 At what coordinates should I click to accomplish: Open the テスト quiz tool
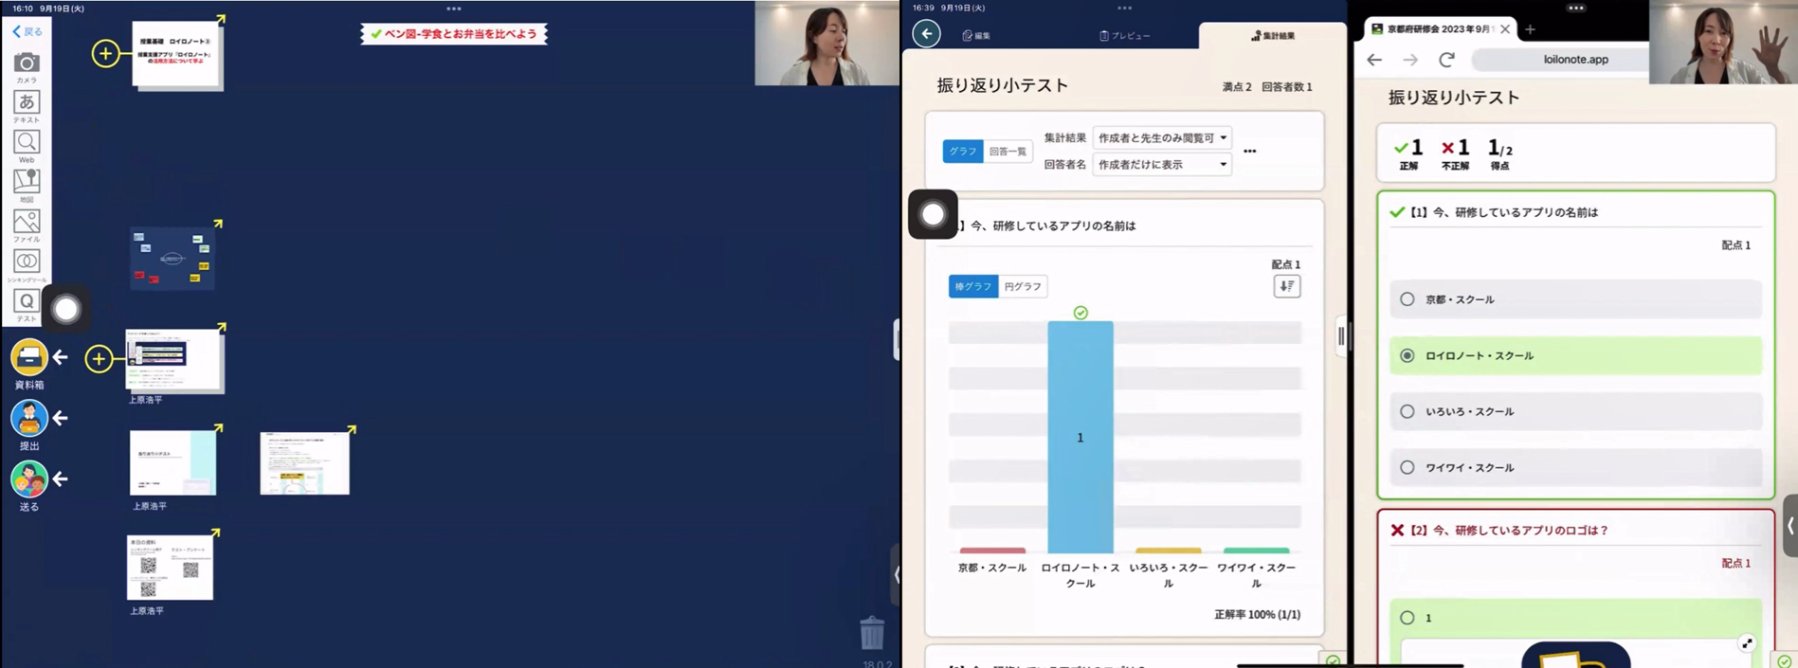(27, 306)
